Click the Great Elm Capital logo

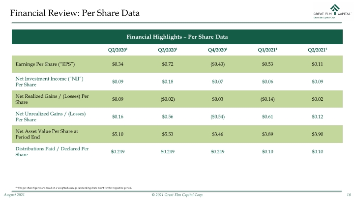[332, 11]
